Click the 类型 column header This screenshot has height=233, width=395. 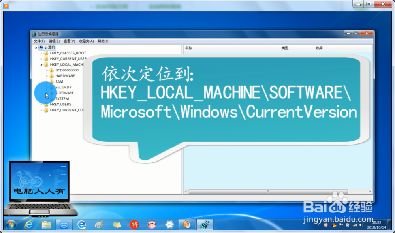click(297, 48)
